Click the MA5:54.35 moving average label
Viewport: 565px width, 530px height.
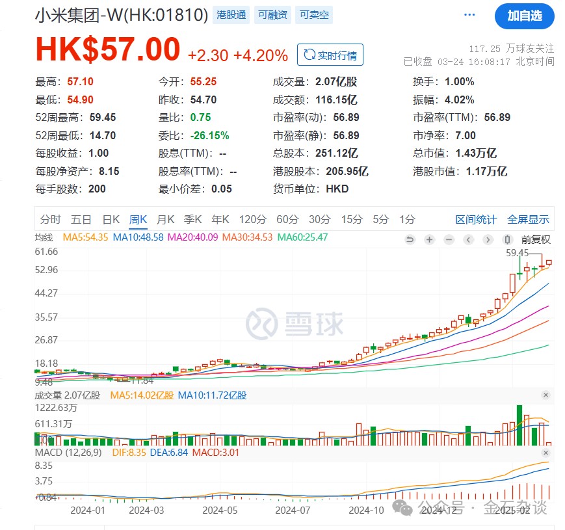[x=85, y=237]
